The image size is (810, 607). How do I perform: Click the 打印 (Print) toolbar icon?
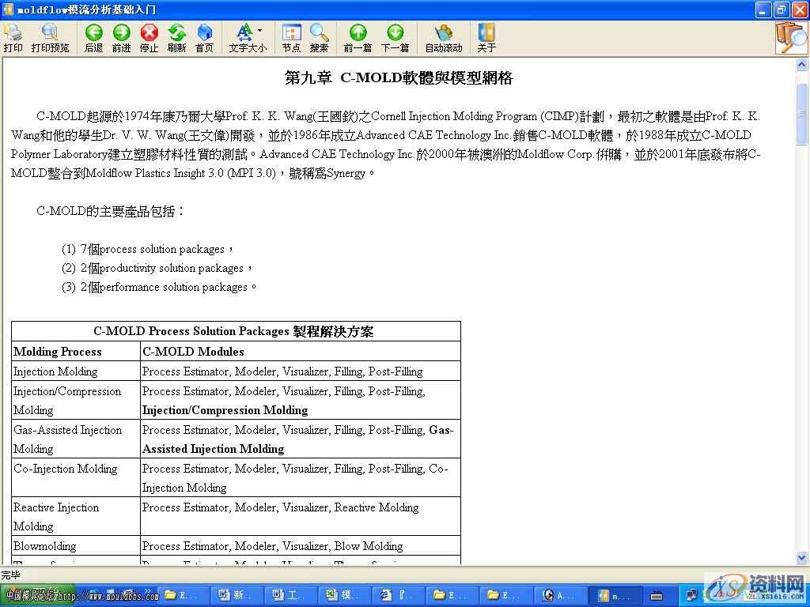click(13, 36)
